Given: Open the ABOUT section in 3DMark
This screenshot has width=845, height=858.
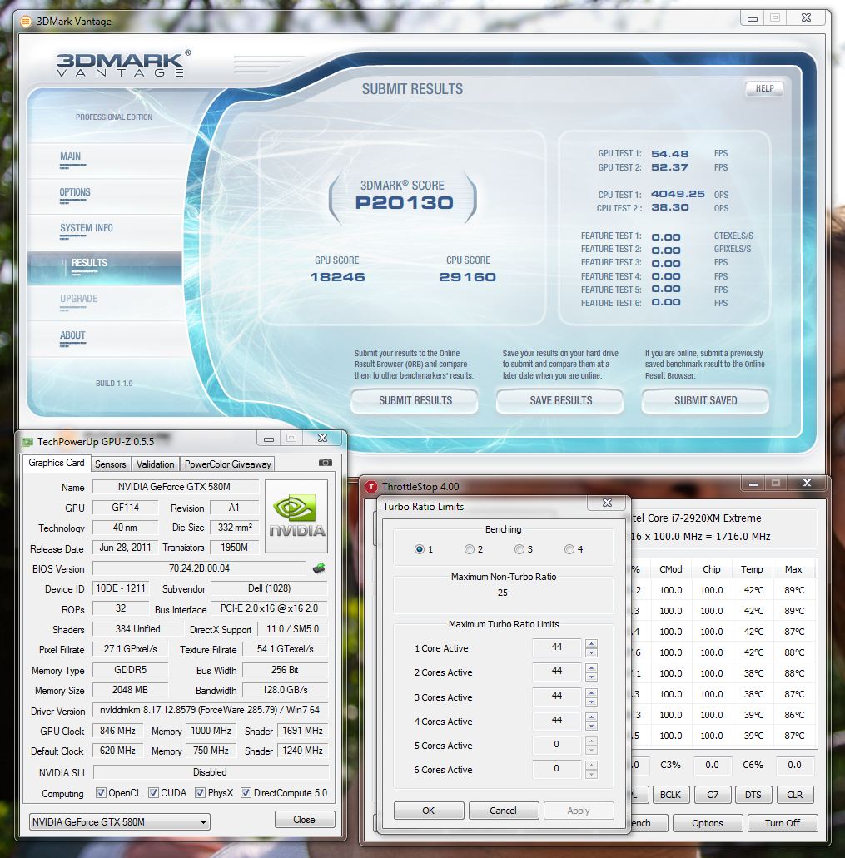Looking at the screenshot, I should pyautogui.click(x=104, y=339).
